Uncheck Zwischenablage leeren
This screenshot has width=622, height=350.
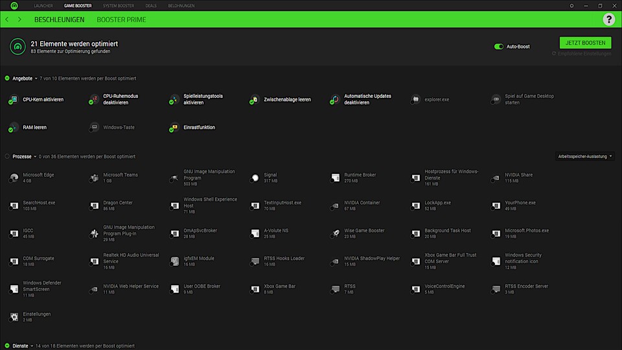click(x=251, y=102)
